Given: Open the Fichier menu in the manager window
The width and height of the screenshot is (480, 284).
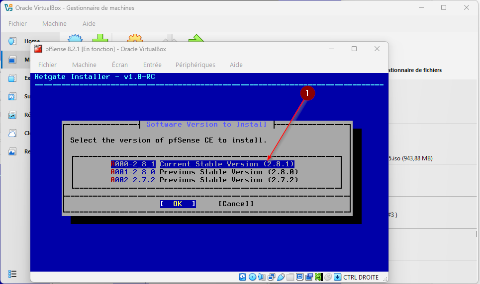Looking at the screenshot, I should 17,23.
